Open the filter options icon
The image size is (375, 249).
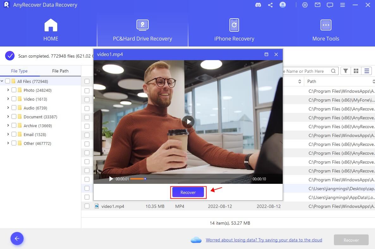pyautogui.click(x=345, y=71)
